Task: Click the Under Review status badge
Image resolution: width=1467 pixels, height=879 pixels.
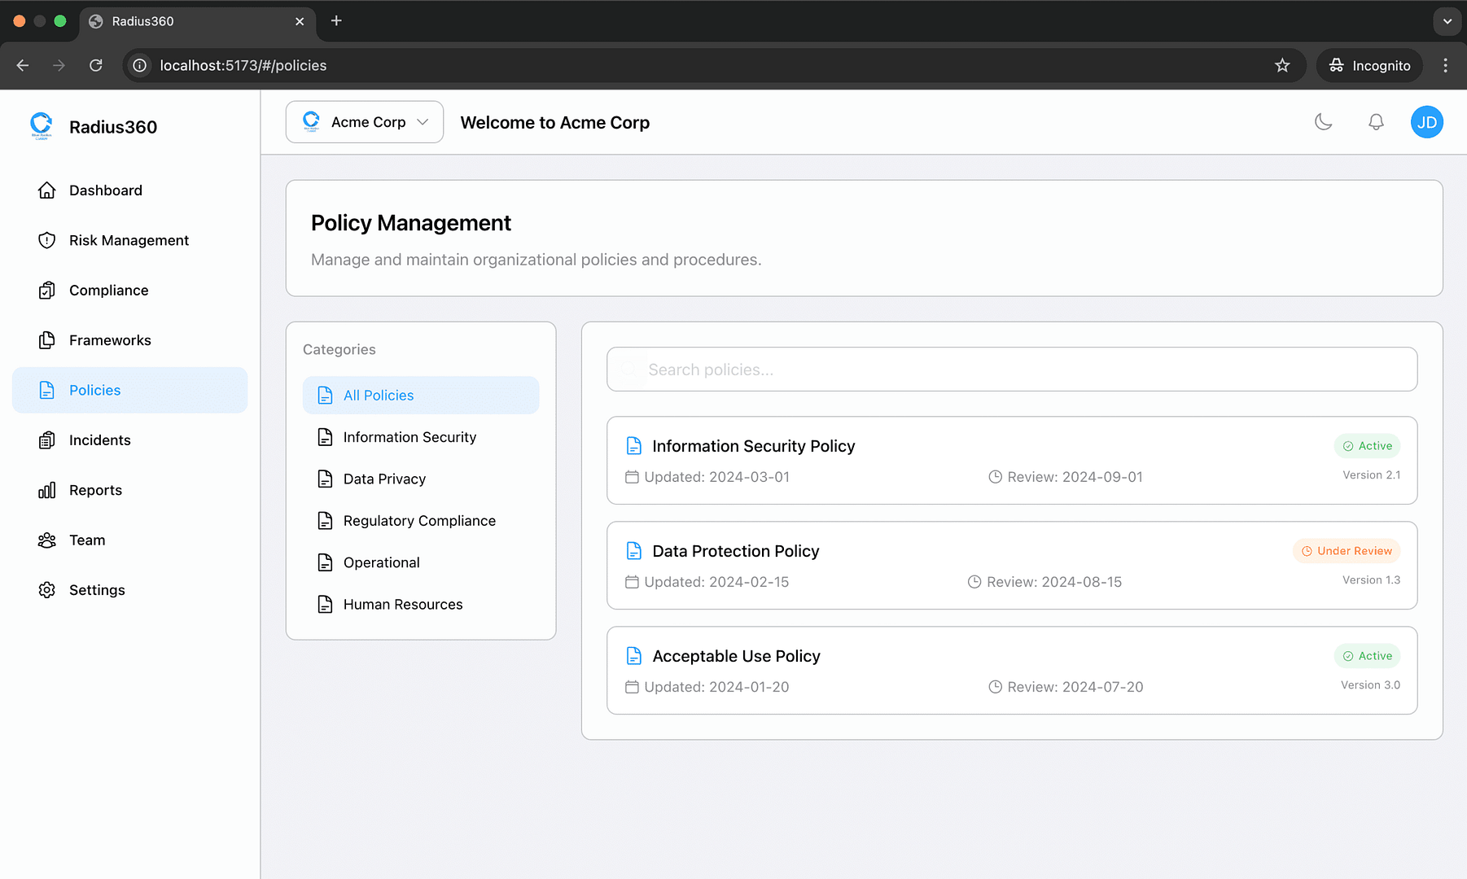Action: [x=1347, y=551]
